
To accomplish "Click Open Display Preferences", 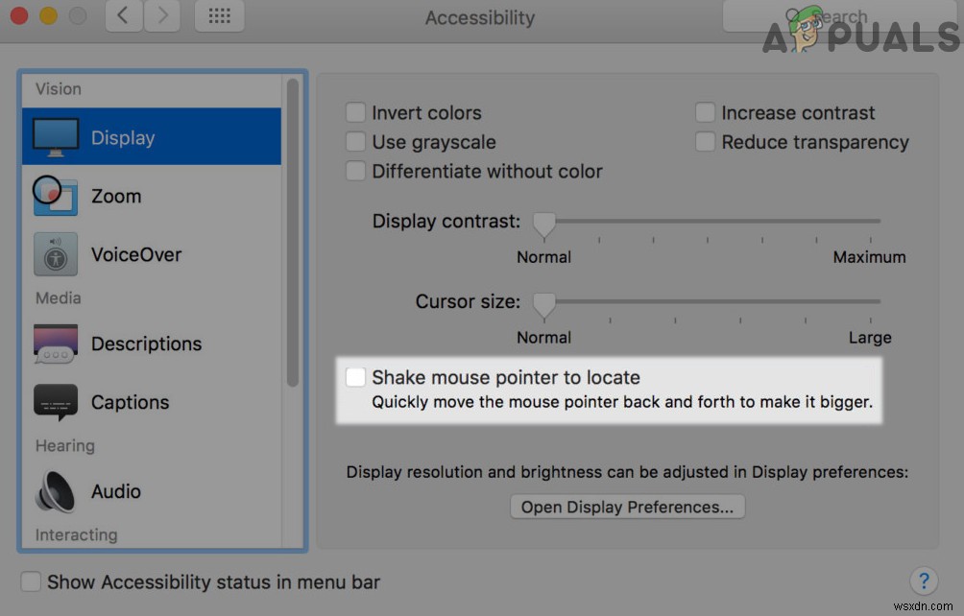I will pos(627,507).
